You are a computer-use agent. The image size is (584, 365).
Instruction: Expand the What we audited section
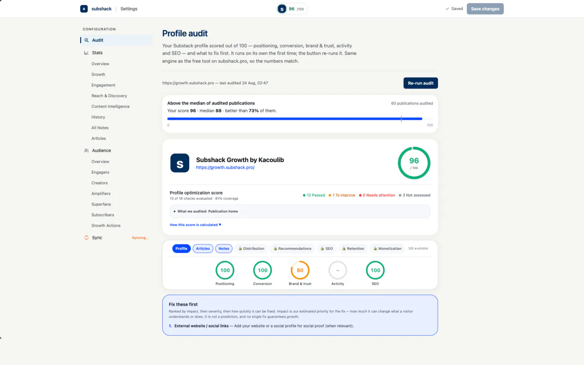[300, 211]
